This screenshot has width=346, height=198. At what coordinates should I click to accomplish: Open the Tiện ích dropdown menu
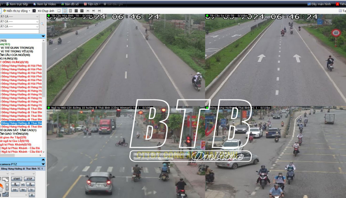(92, 4)
